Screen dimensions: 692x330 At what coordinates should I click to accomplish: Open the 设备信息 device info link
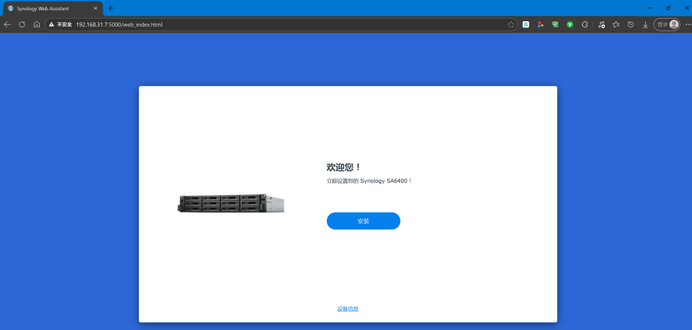click(348, 309)
